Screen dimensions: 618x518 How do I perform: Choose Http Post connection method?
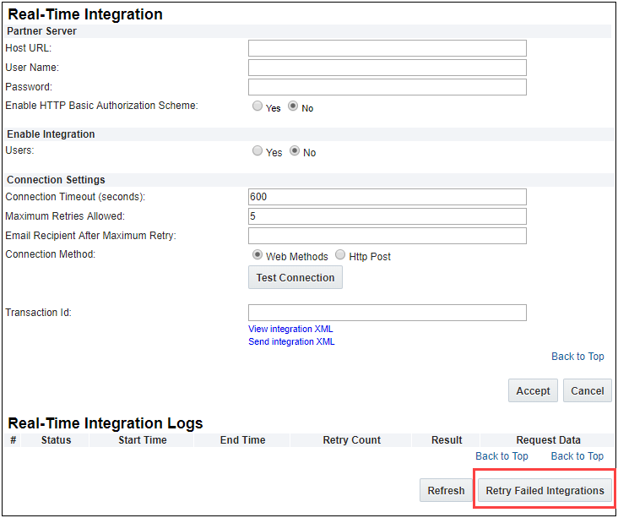(340, 255)
